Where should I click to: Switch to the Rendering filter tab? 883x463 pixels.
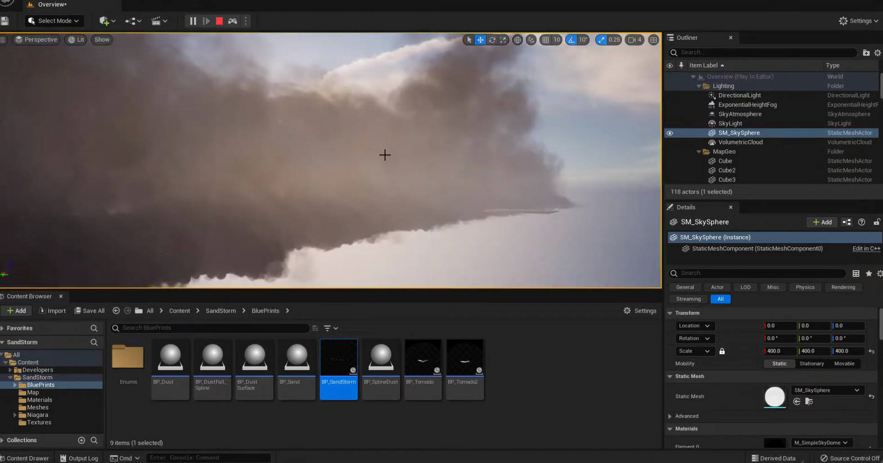tap(842, 287)
